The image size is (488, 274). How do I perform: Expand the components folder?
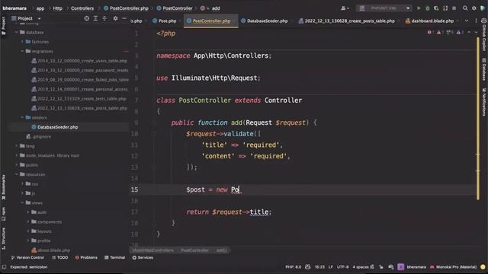(28, 221)
